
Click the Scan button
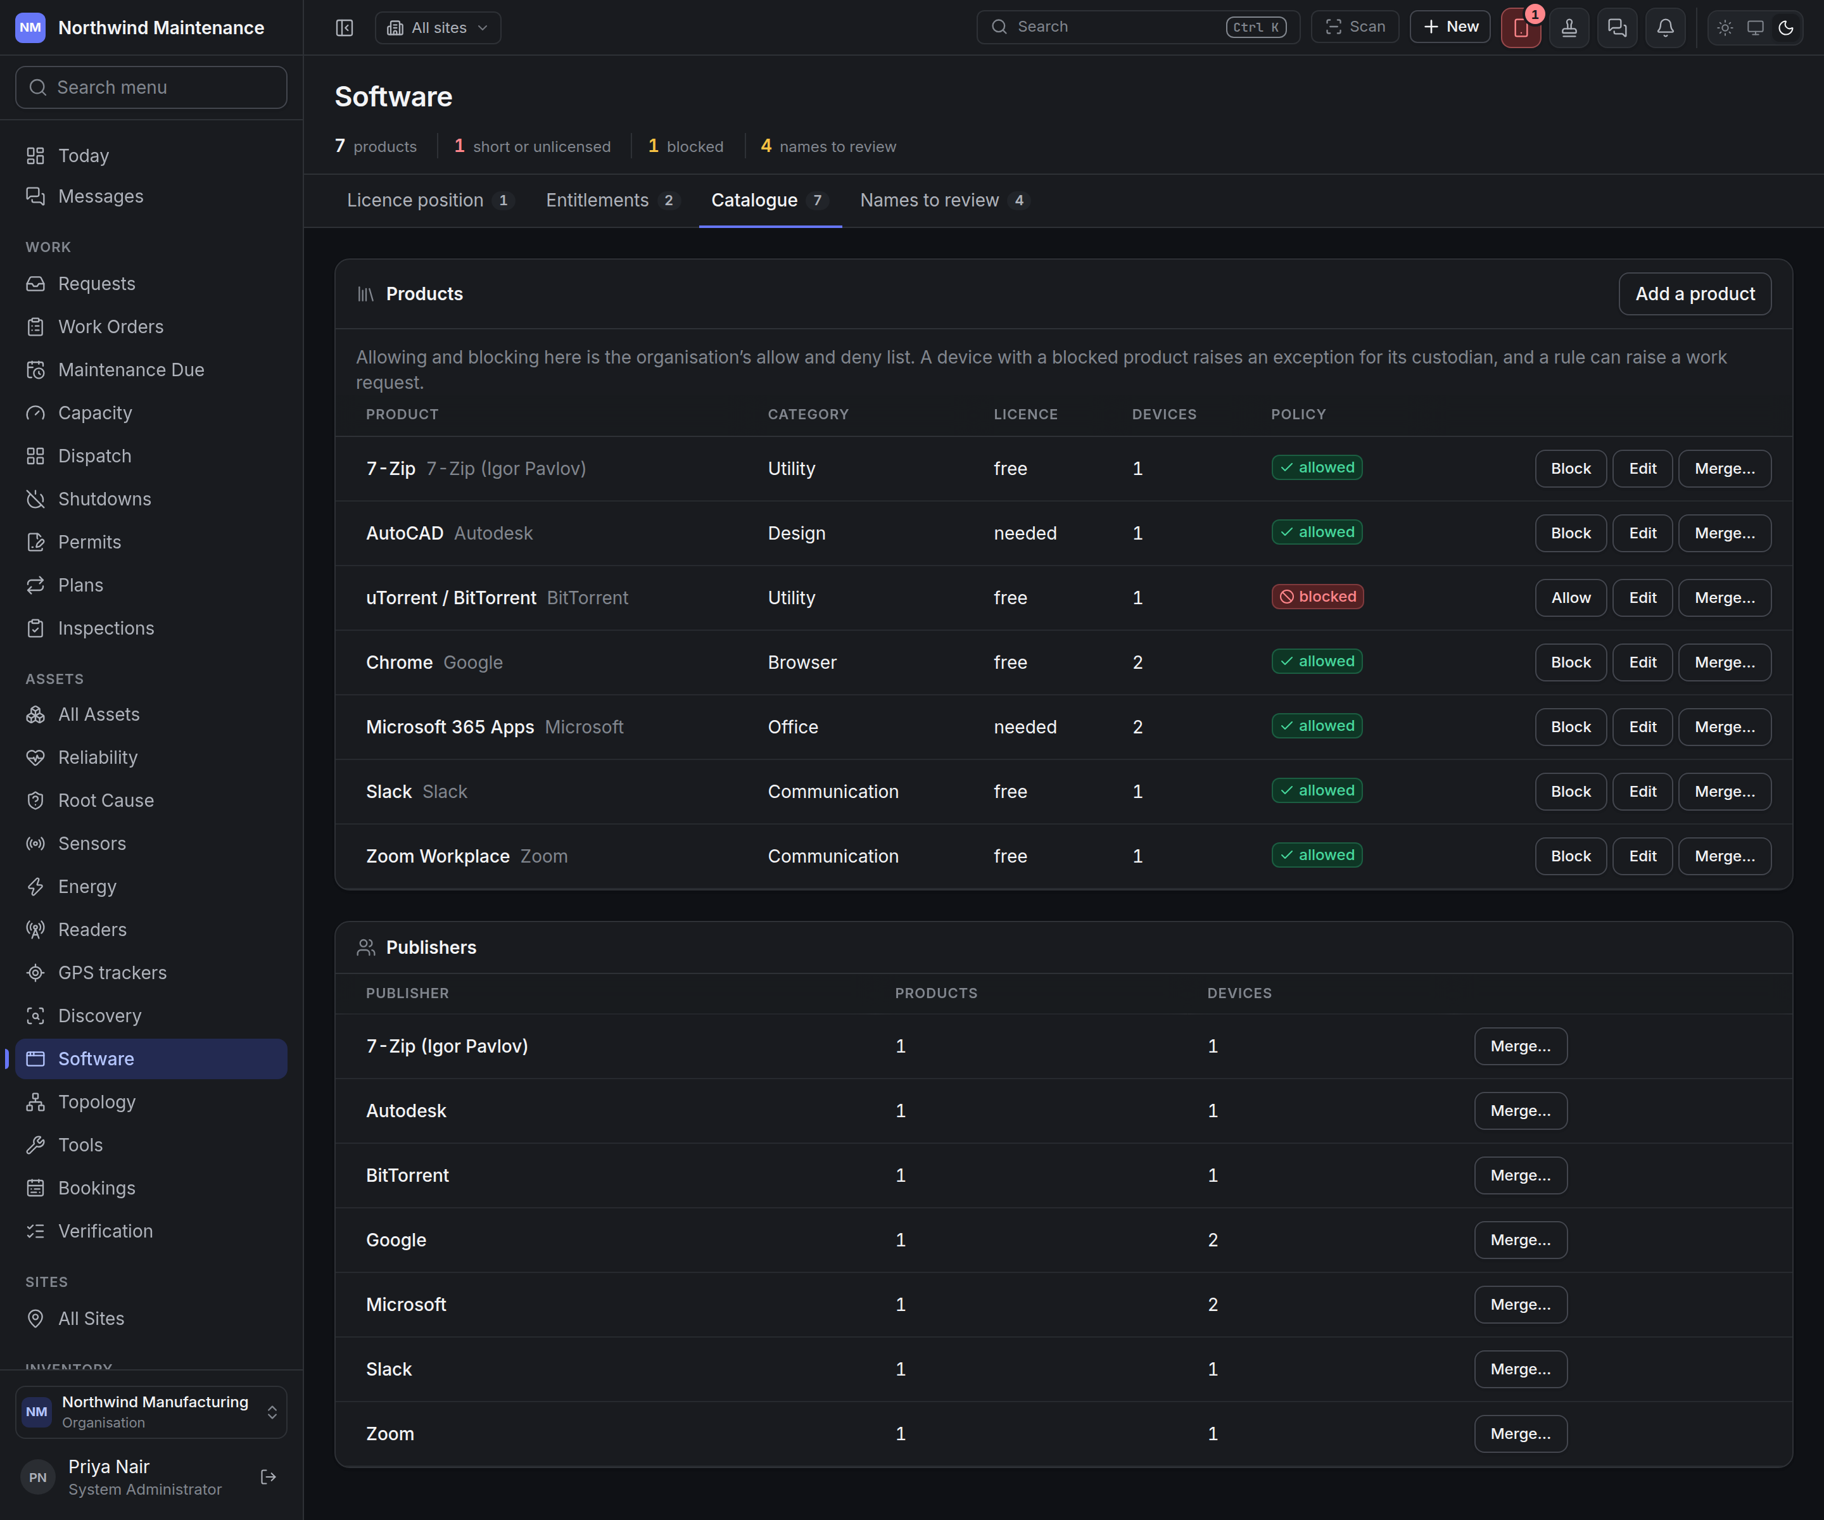[1355, 27]
